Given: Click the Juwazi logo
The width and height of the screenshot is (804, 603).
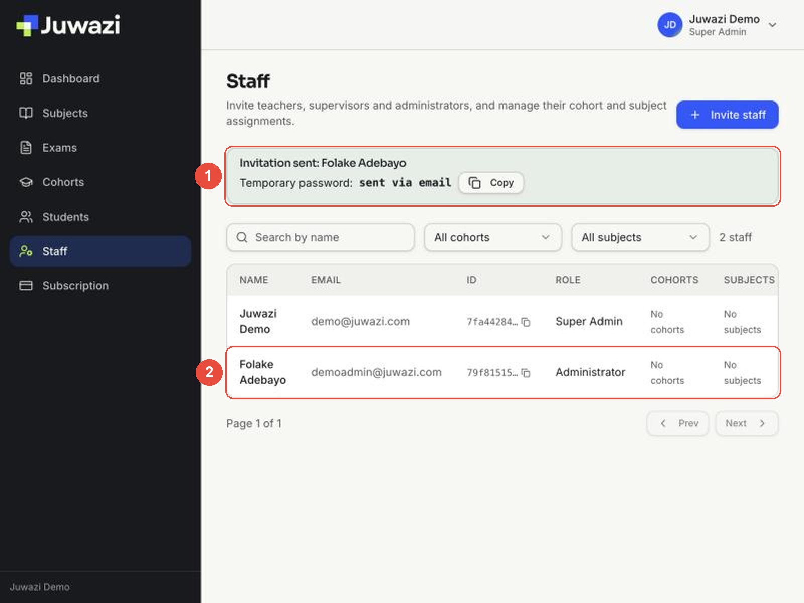Looking at the screenshot, I should pyautogui.click(x=68, y=25).
